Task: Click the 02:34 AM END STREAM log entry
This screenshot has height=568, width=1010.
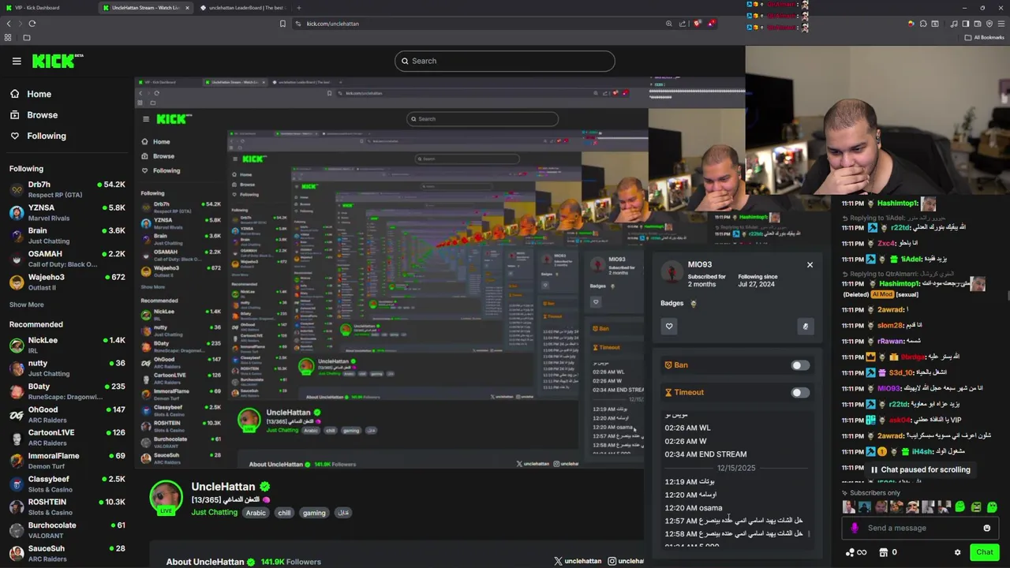Action: [705, 454]
